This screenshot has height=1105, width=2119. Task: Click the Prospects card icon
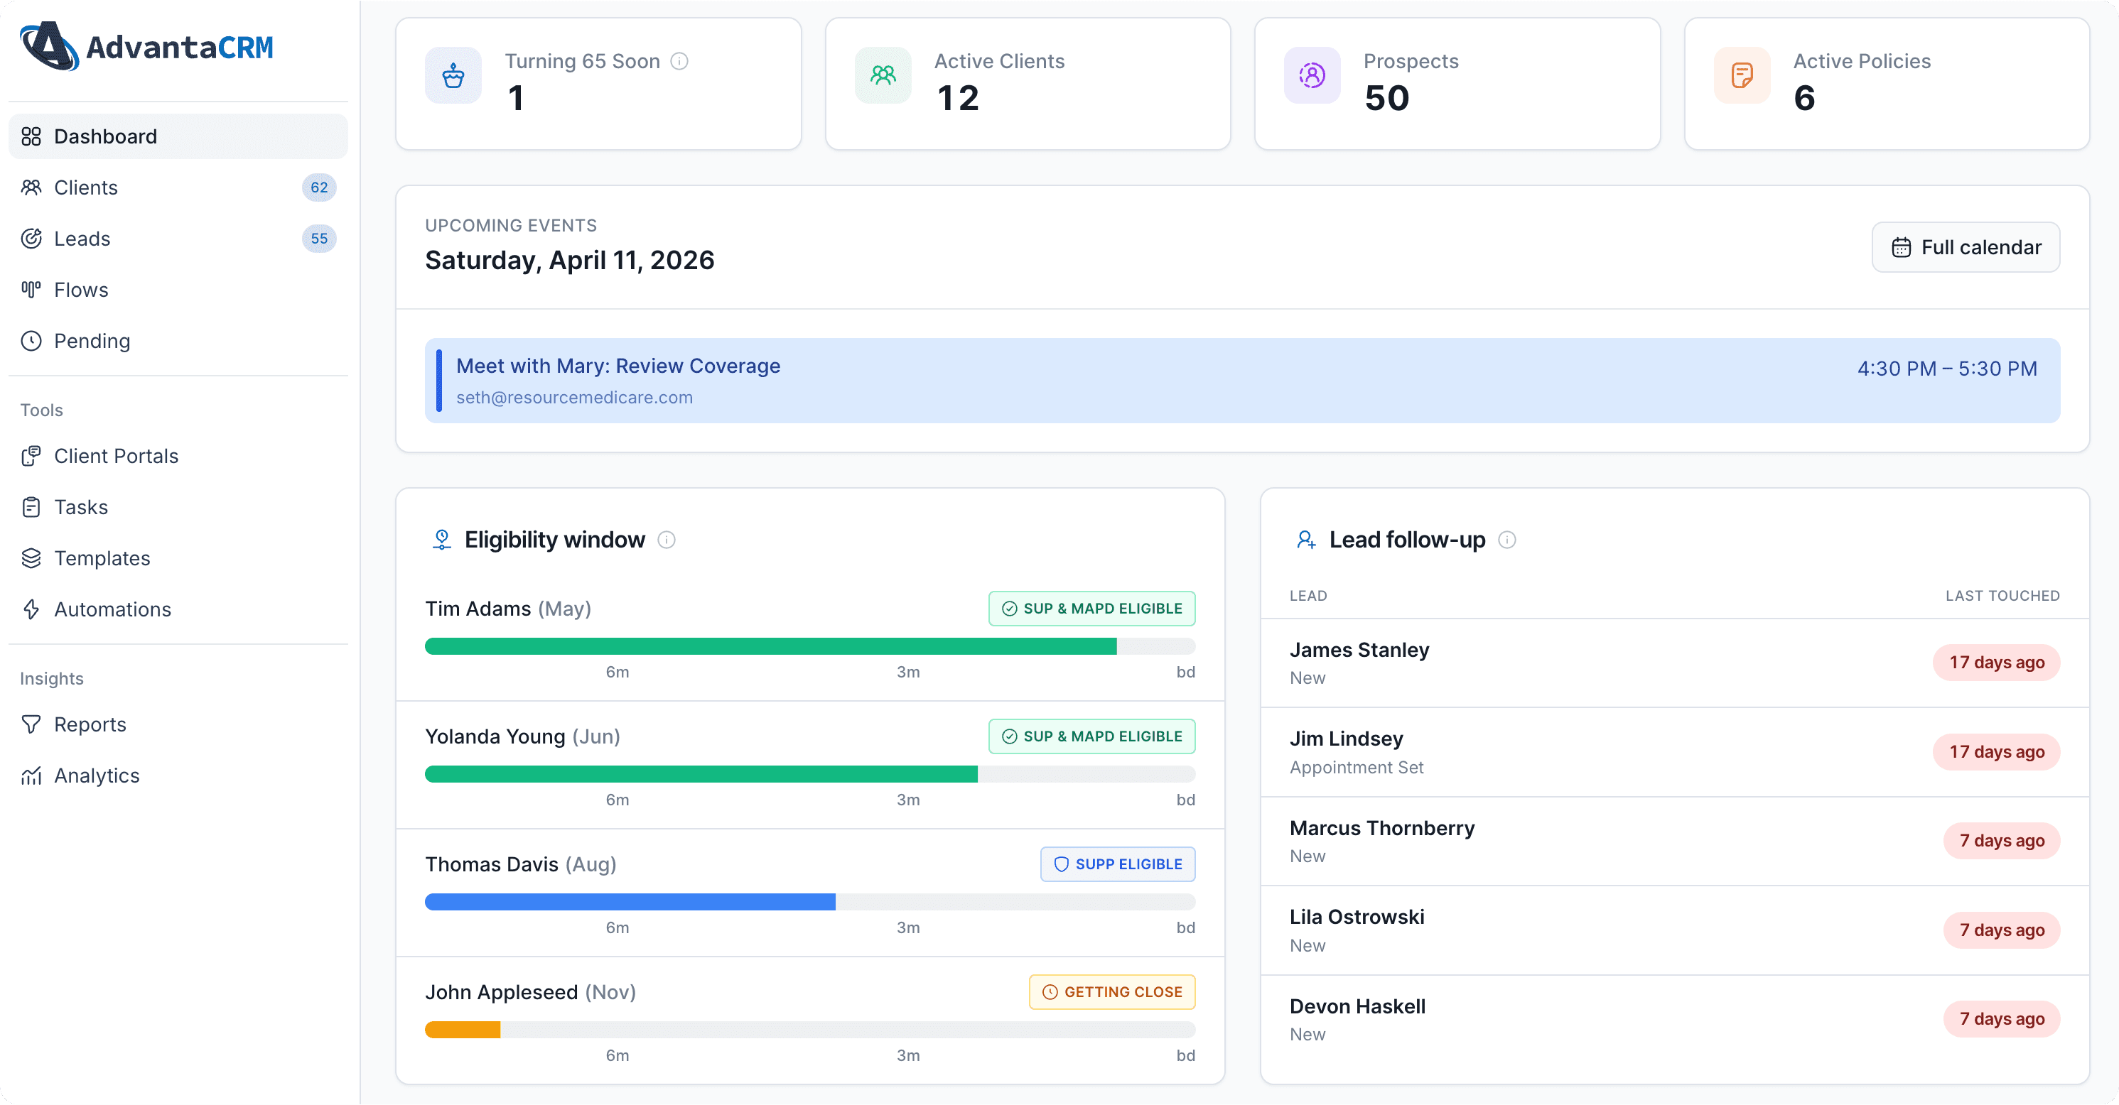[1312, 76]
